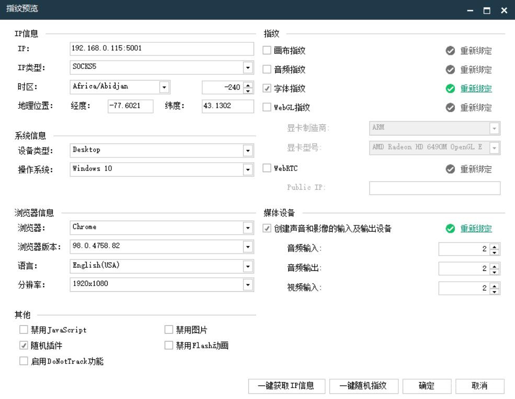Close the 指纹预览 dialog
This screenshot has height=399, width=515.
(x=504, y=10)
